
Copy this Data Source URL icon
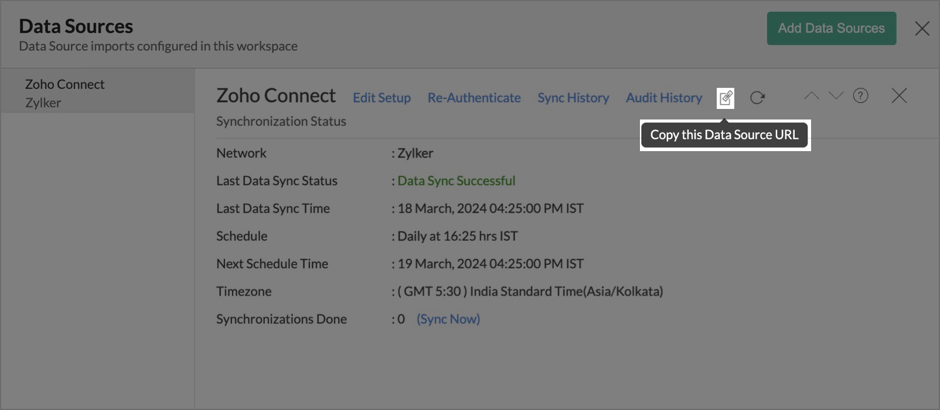(726, 98)
